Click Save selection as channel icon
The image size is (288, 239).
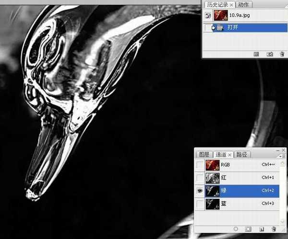(249, 229)
